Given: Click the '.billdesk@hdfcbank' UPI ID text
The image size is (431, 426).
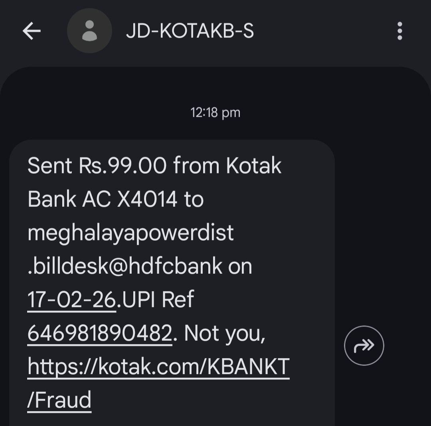Looking at the screenshot, I should tap(125, 266).
